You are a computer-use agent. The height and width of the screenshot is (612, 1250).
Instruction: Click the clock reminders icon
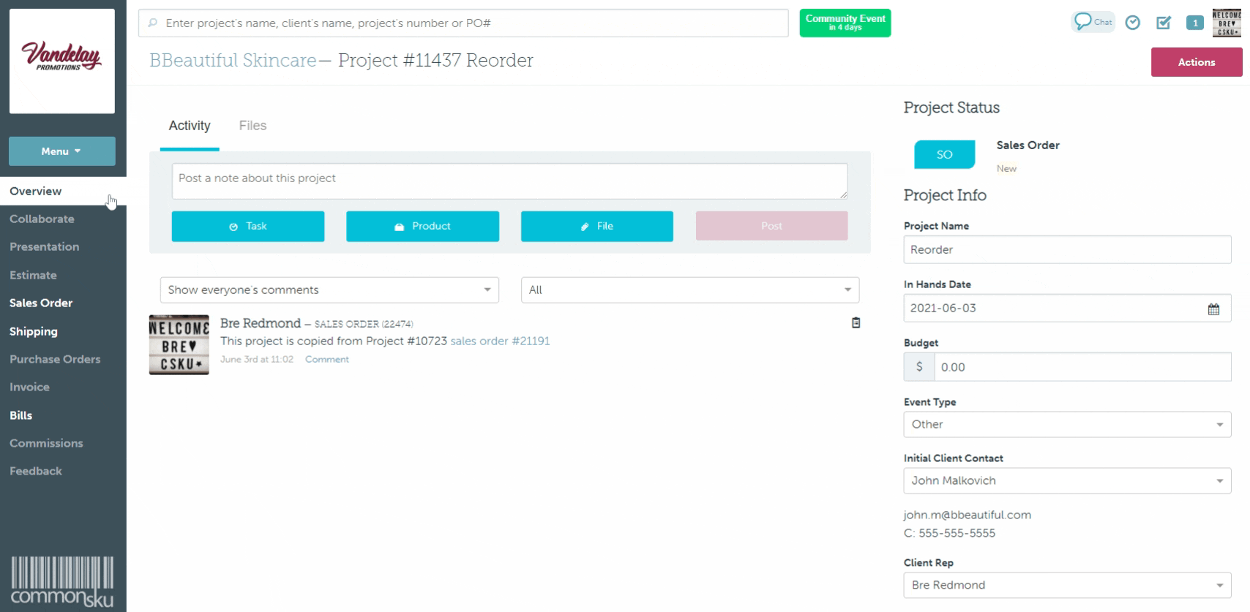(1132, 23)
